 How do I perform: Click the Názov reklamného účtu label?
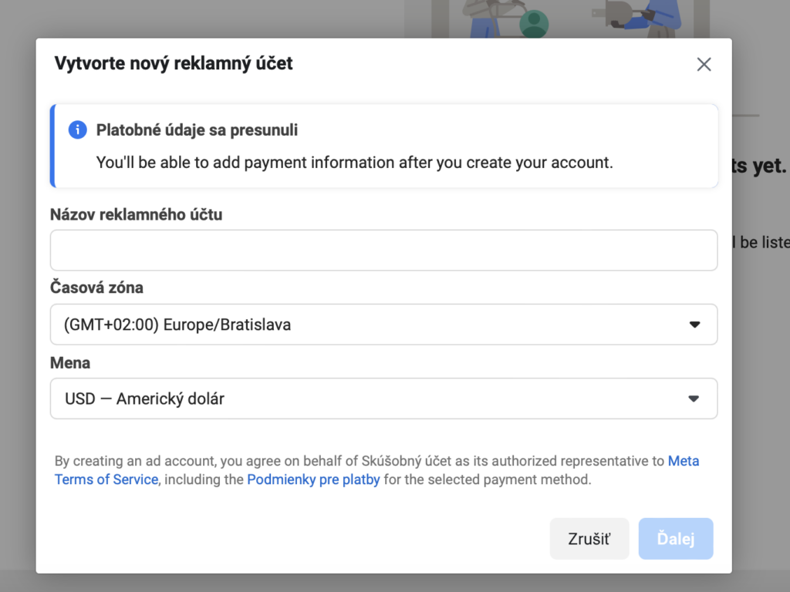(x=136, y=214)
